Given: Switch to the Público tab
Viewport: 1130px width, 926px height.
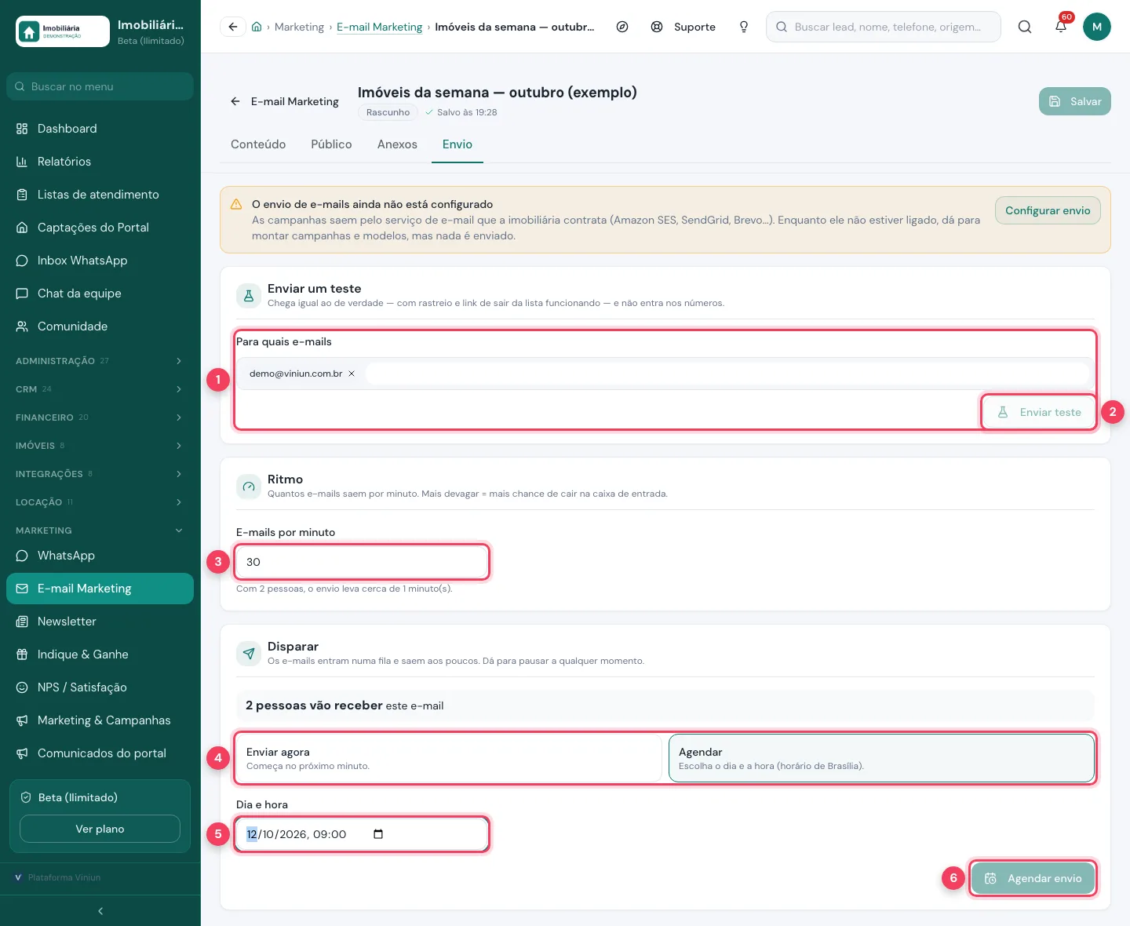Looking at the screenshot, I should pyautogui.click(x=331, y=144).
